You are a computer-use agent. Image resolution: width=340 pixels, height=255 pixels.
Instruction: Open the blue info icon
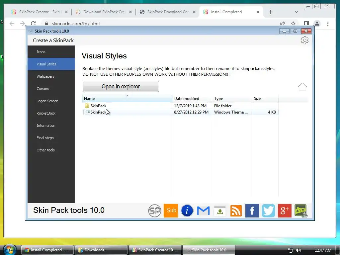(187, 211)
